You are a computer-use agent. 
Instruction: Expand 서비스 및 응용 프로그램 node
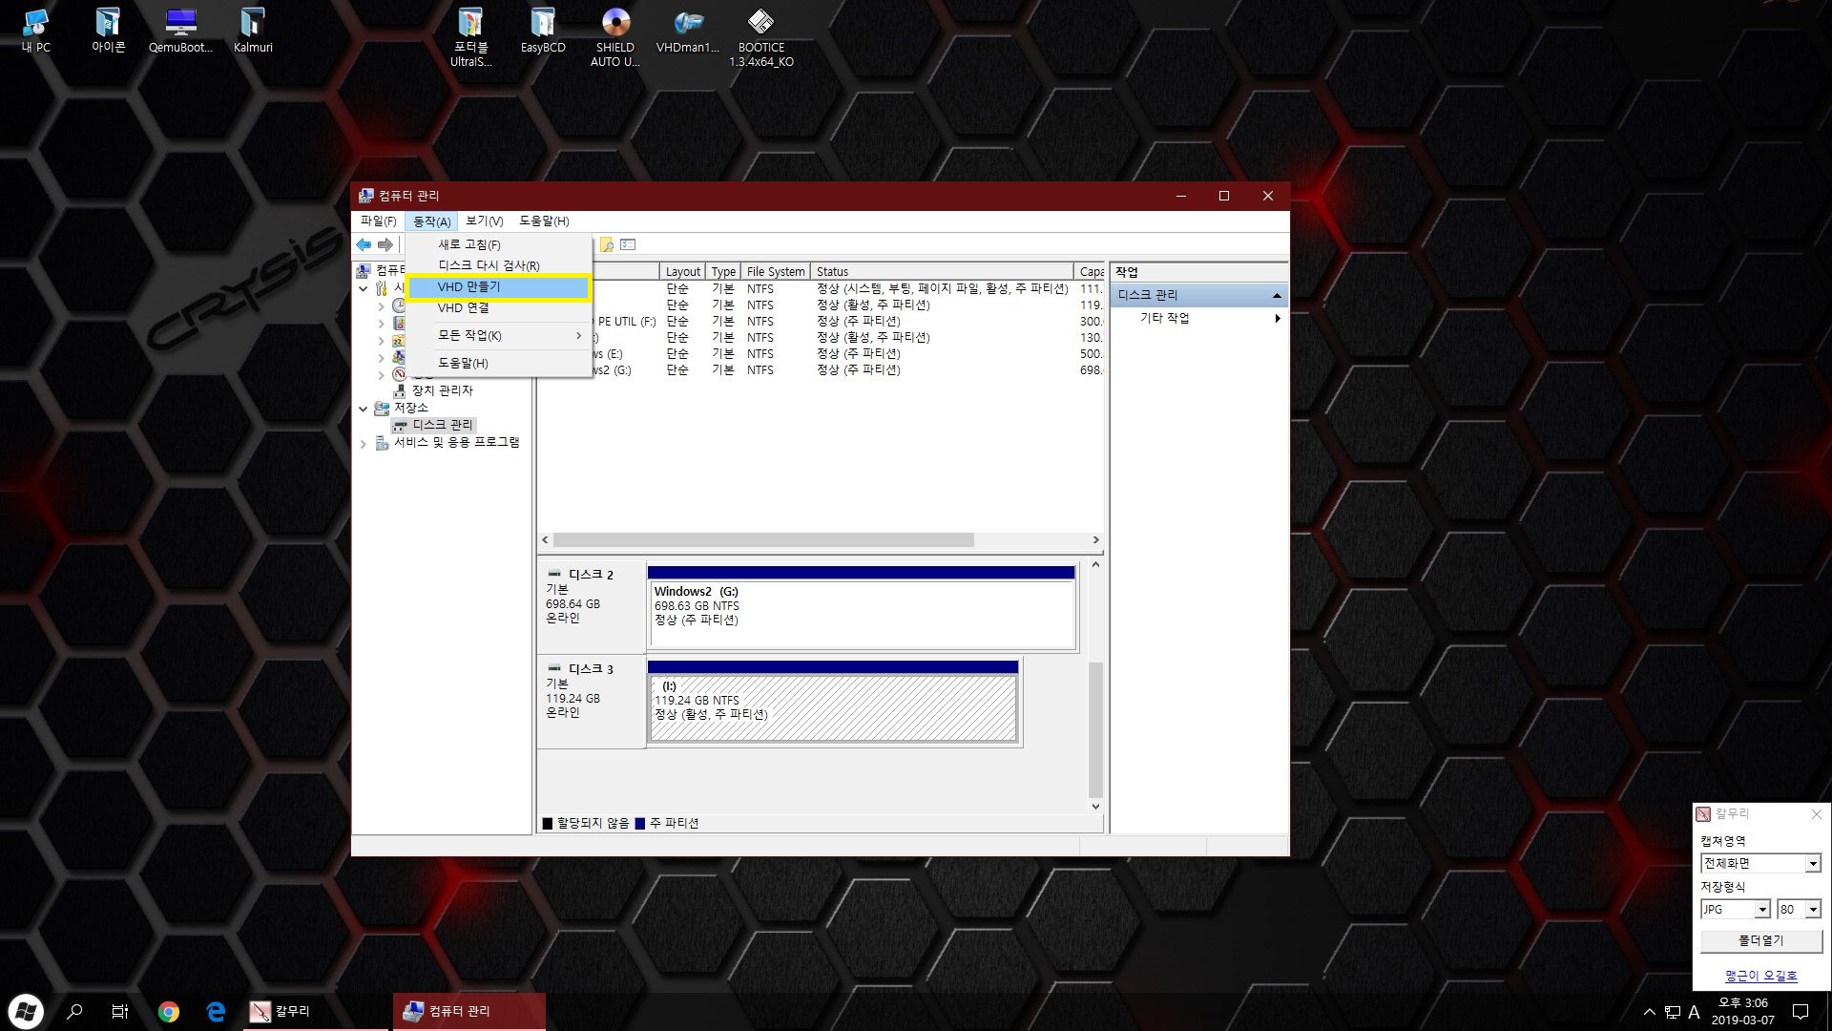pos(363,444)
